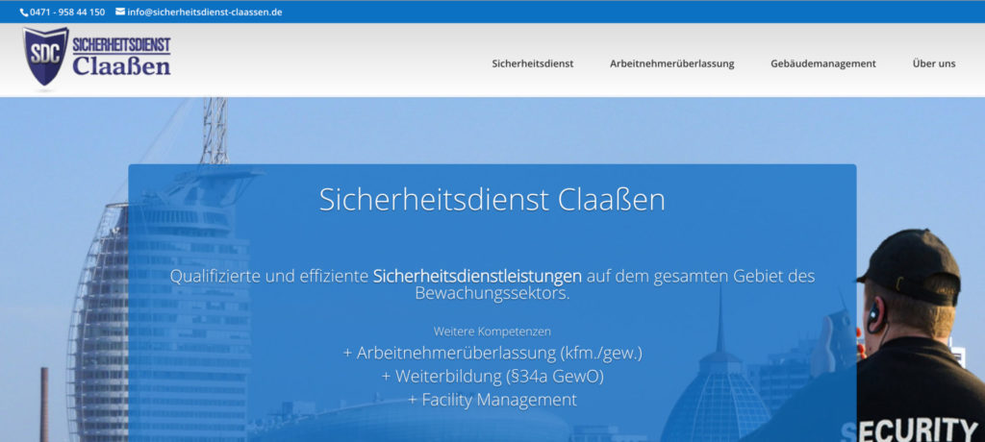Open email link info@sicherheitsdienst-claassen.de

click(x=205, y=12)
